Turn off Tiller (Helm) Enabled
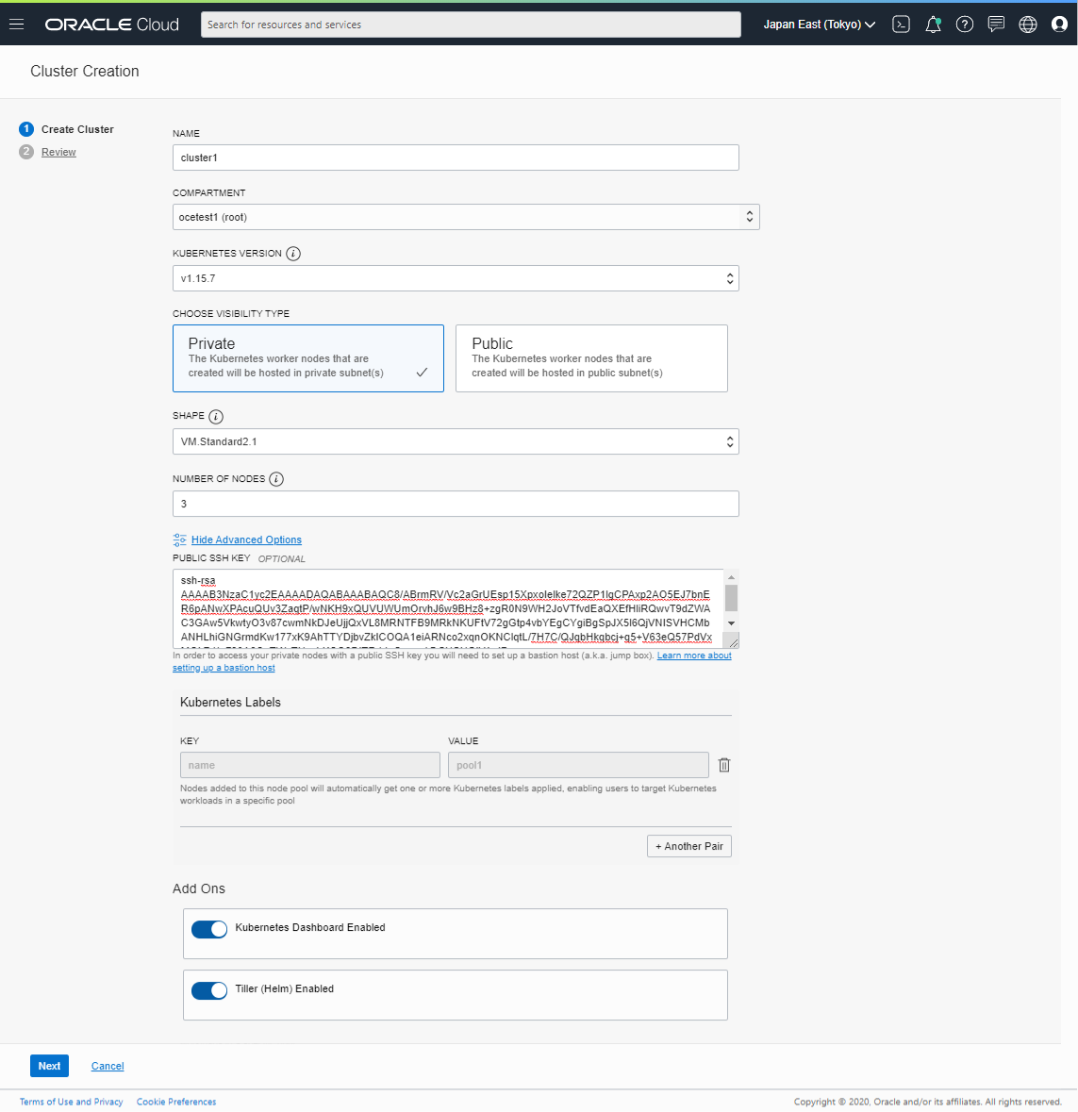 (209, 990)
